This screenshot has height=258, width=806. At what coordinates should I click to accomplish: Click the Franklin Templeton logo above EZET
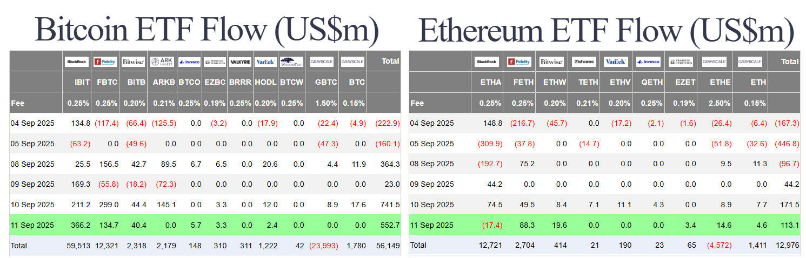pyautogui.click(x=681, y=62)
